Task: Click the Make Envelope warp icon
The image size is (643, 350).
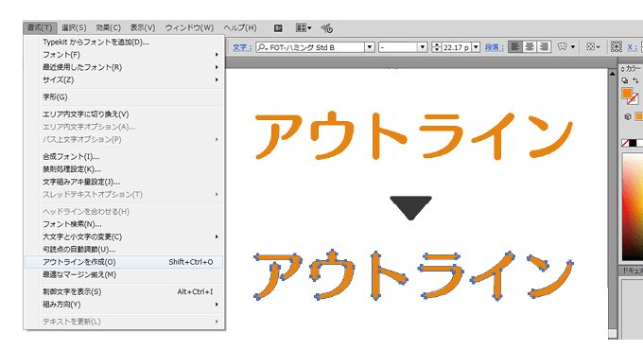Action: click(x=563, y=46)
